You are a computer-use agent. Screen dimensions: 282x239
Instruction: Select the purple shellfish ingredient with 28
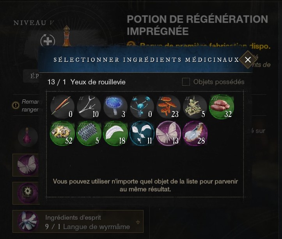coord(195,133)
